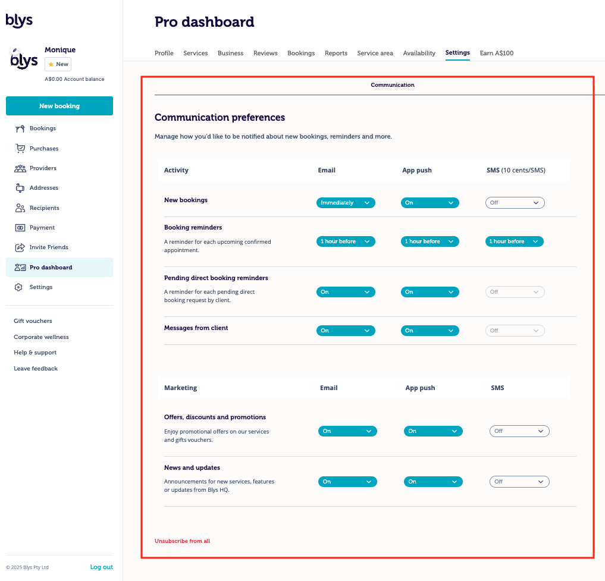The height and width of the screenshot is (581, 605).
Task: Open the Reports tab
Action: pyautogui.click(x=336, y=54)
